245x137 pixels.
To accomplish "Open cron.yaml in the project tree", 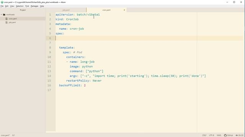I will click(13, 19).
